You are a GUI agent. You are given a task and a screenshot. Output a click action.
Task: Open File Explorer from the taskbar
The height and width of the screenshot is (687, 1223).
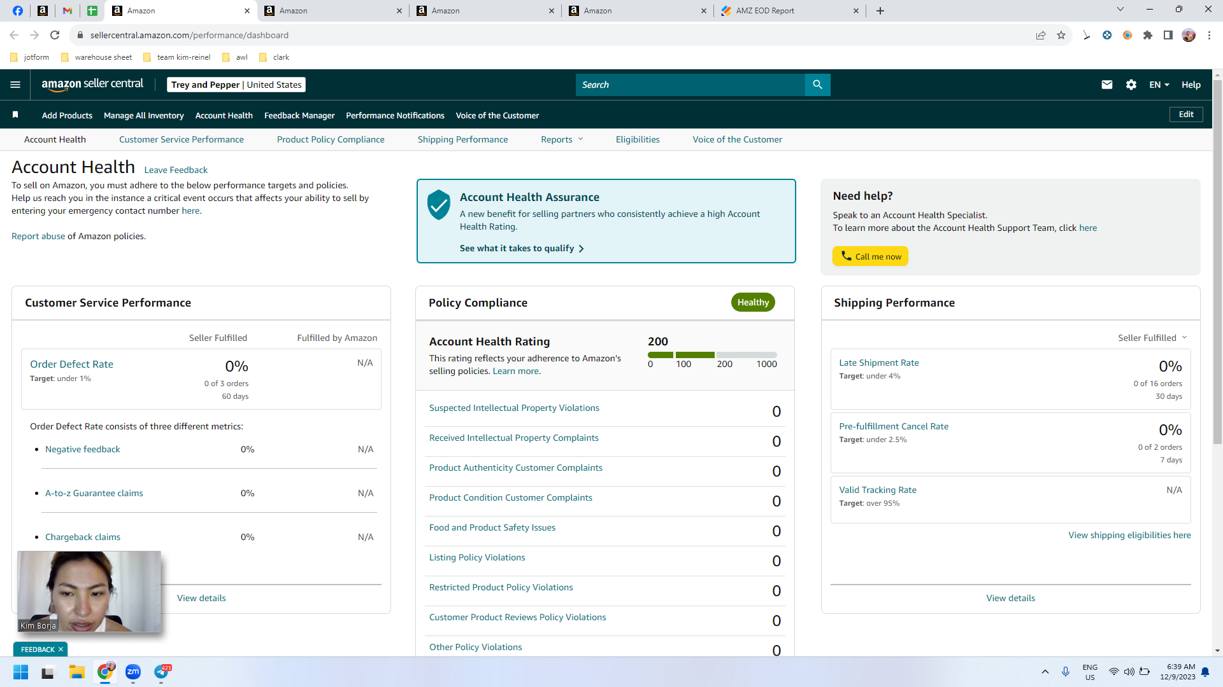(x=77, y=672)
